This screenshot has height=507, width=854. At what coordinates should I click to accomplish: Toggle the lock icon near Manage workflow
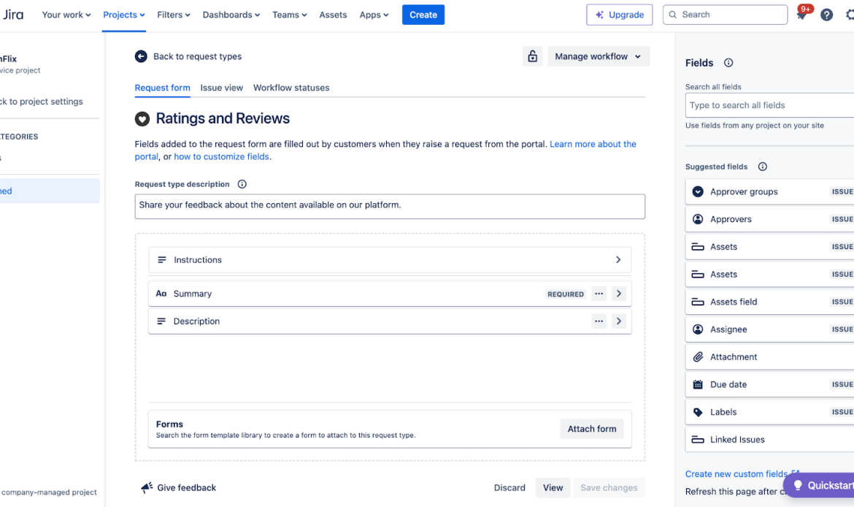tap(532, 56)
